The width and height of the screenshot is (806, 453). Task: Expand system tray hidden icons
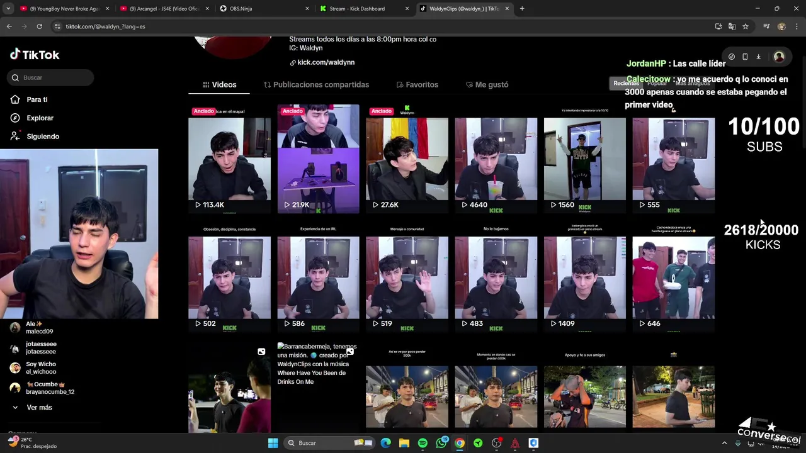(x=724, y=443)
